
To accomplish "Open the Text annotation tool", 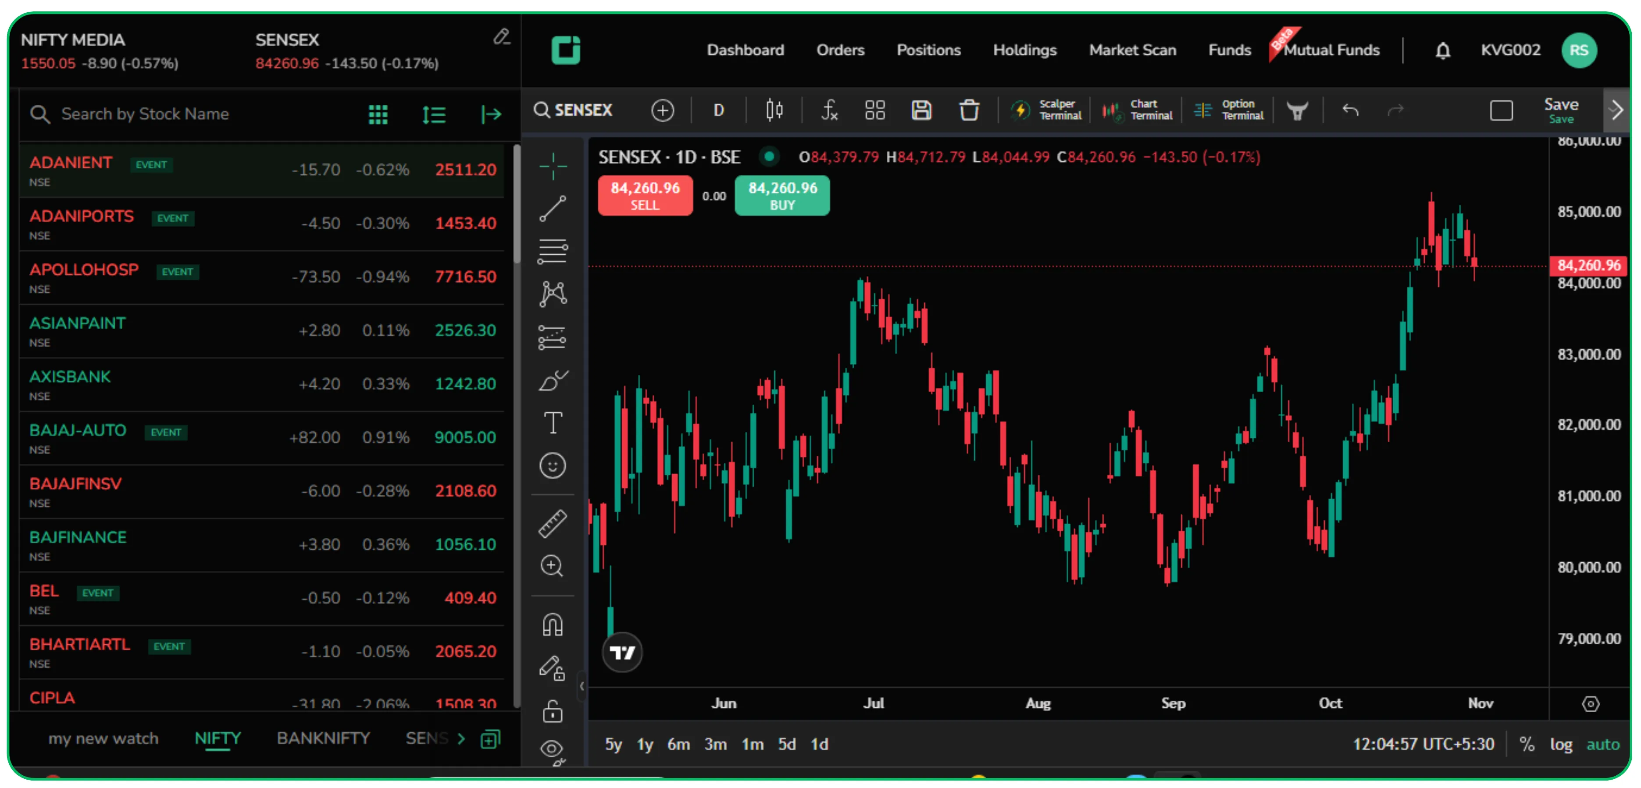I will 552,422.
